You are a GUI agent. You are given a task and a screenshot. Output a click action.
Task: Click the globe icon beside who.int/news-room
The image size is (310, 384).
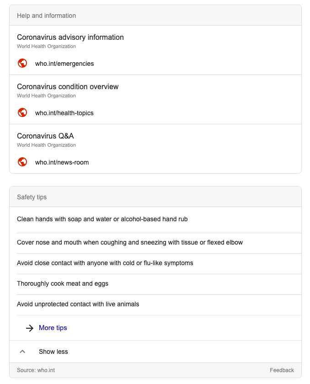(x=22, y=162)
